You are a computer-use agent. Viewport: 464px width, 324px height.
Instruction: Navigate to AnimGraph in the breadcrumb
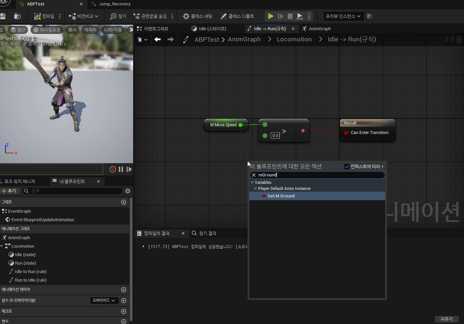244,39
